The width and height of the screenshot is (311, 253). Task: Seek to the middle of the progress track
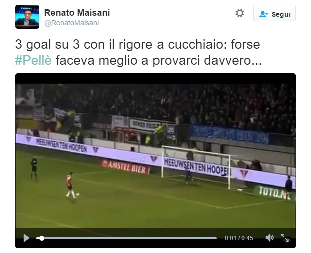click(x=126, y=238)
